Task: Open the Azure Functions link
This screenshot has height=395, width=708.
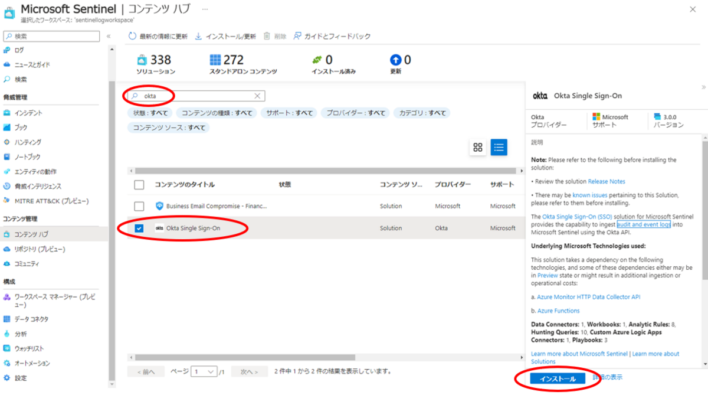Action: (x=558, y=311)
